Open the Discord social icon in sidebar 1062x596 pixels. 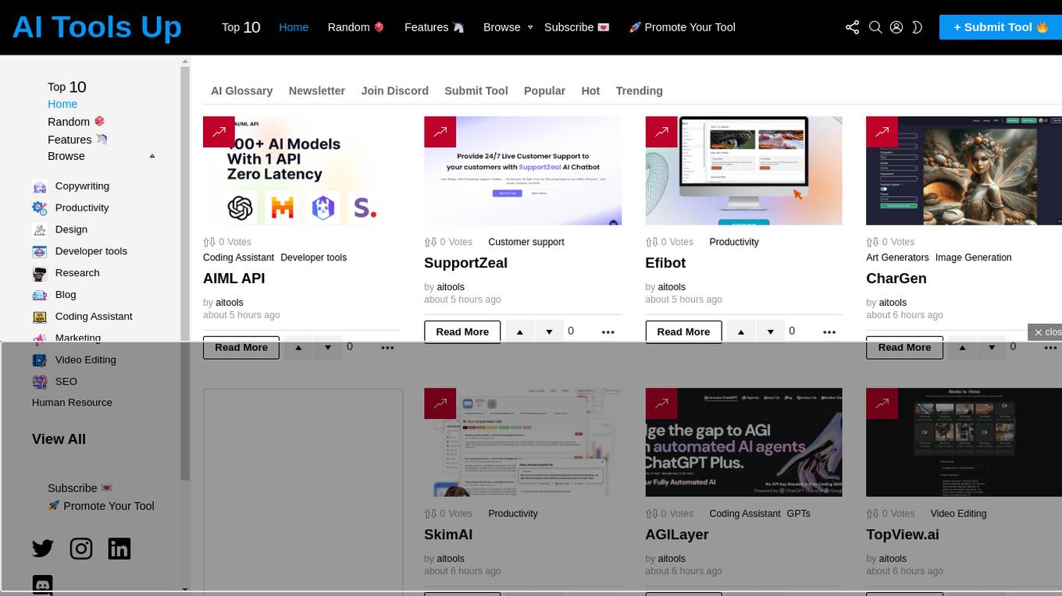click(43, 585)
